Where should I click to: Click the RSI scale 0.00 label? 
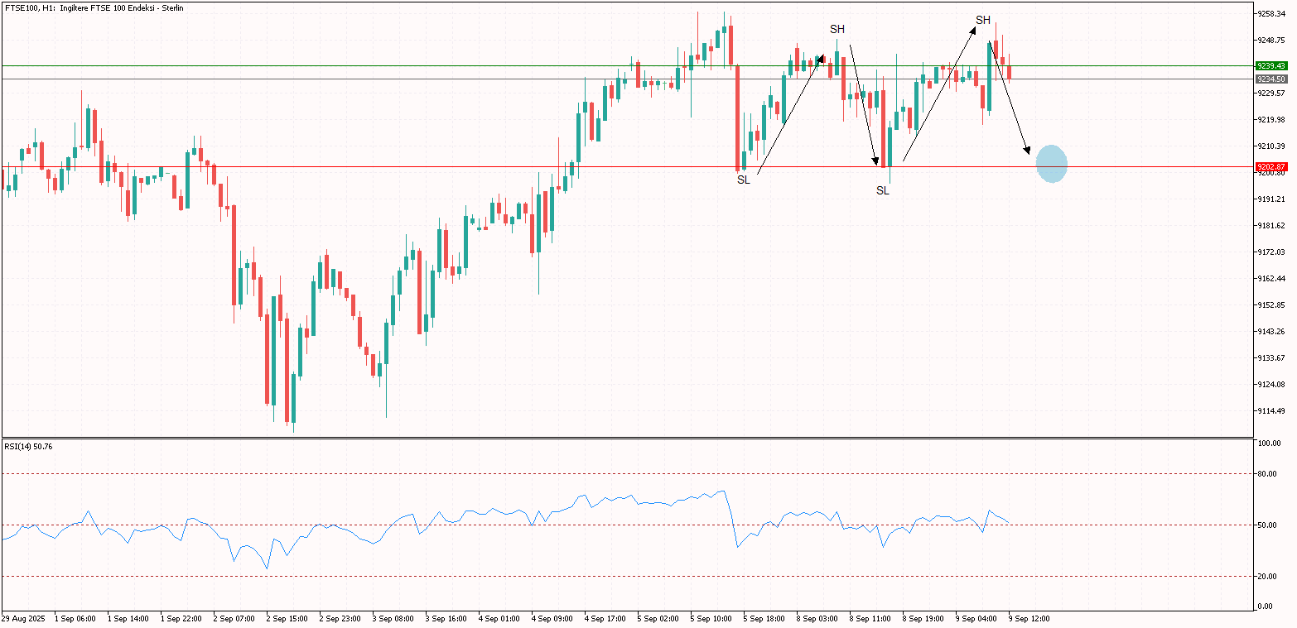(1267, 606)
